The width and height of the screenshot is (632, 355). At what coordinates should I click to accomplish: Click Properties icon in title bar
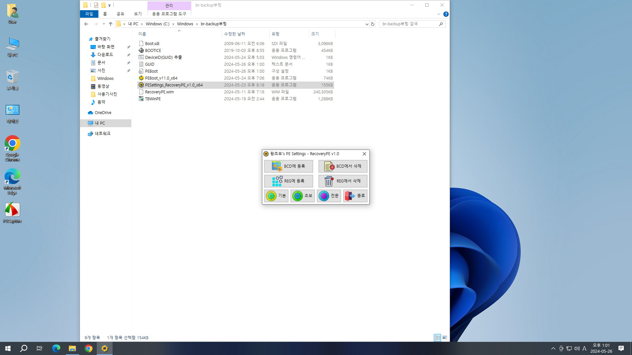[96, 5]
